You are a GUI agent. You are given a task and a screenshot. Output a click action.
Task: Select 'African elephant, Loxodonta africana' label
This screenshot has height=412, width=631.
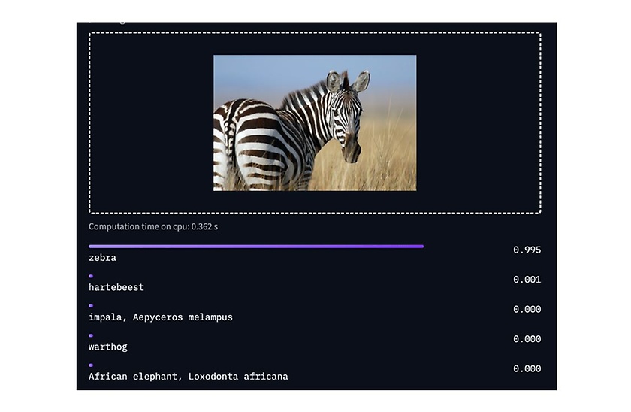189,377
